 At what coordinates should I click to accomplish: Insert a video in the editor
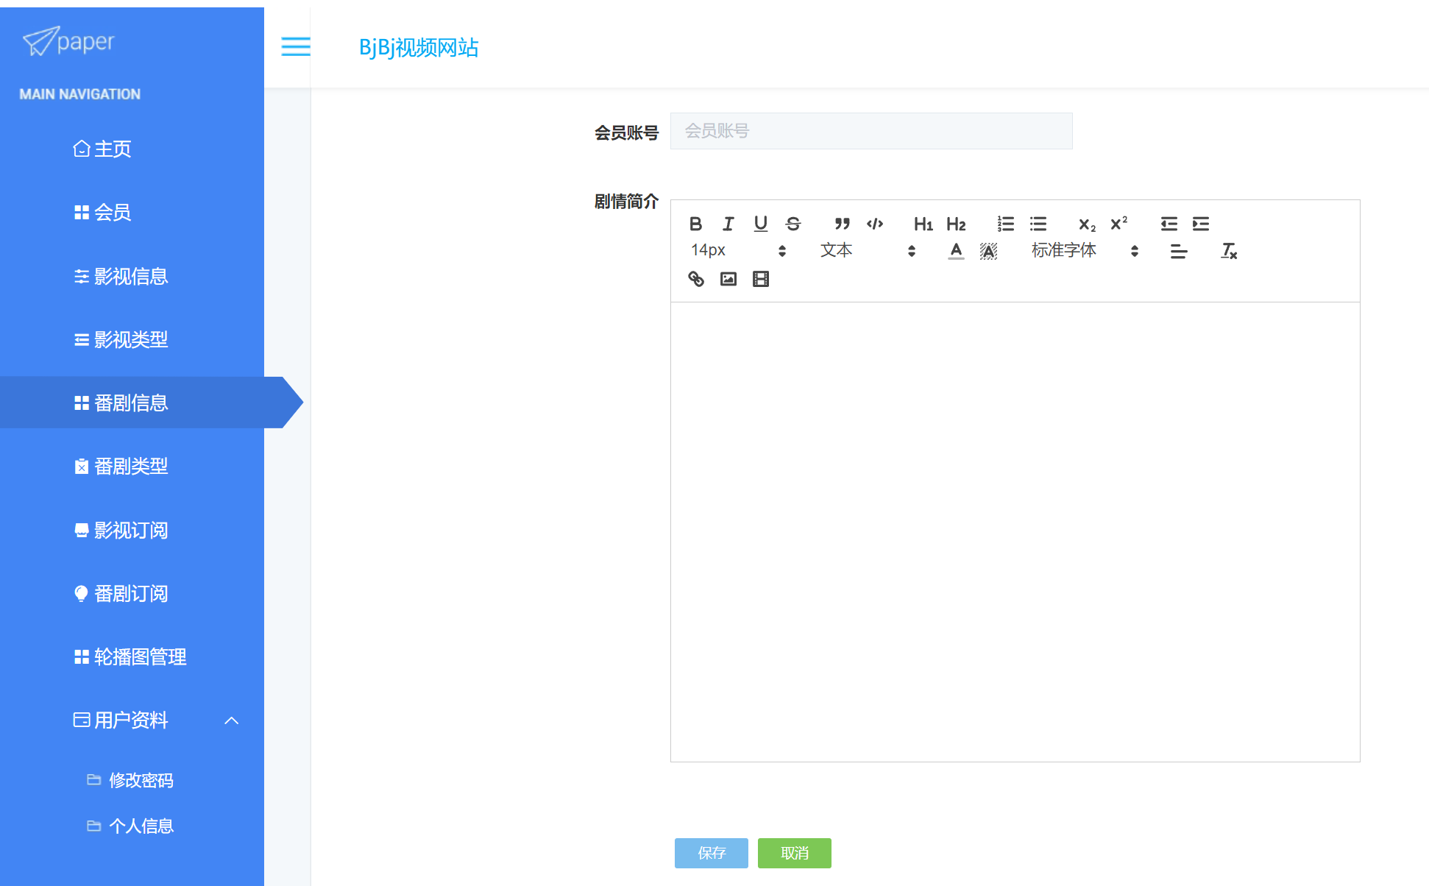(761, 279)
